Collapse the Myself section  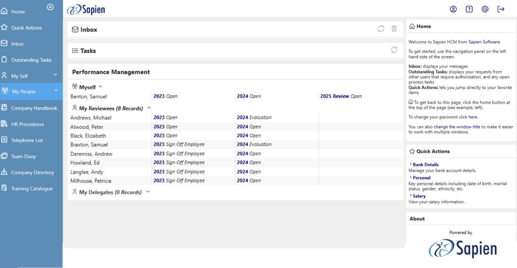coord(100,87)
